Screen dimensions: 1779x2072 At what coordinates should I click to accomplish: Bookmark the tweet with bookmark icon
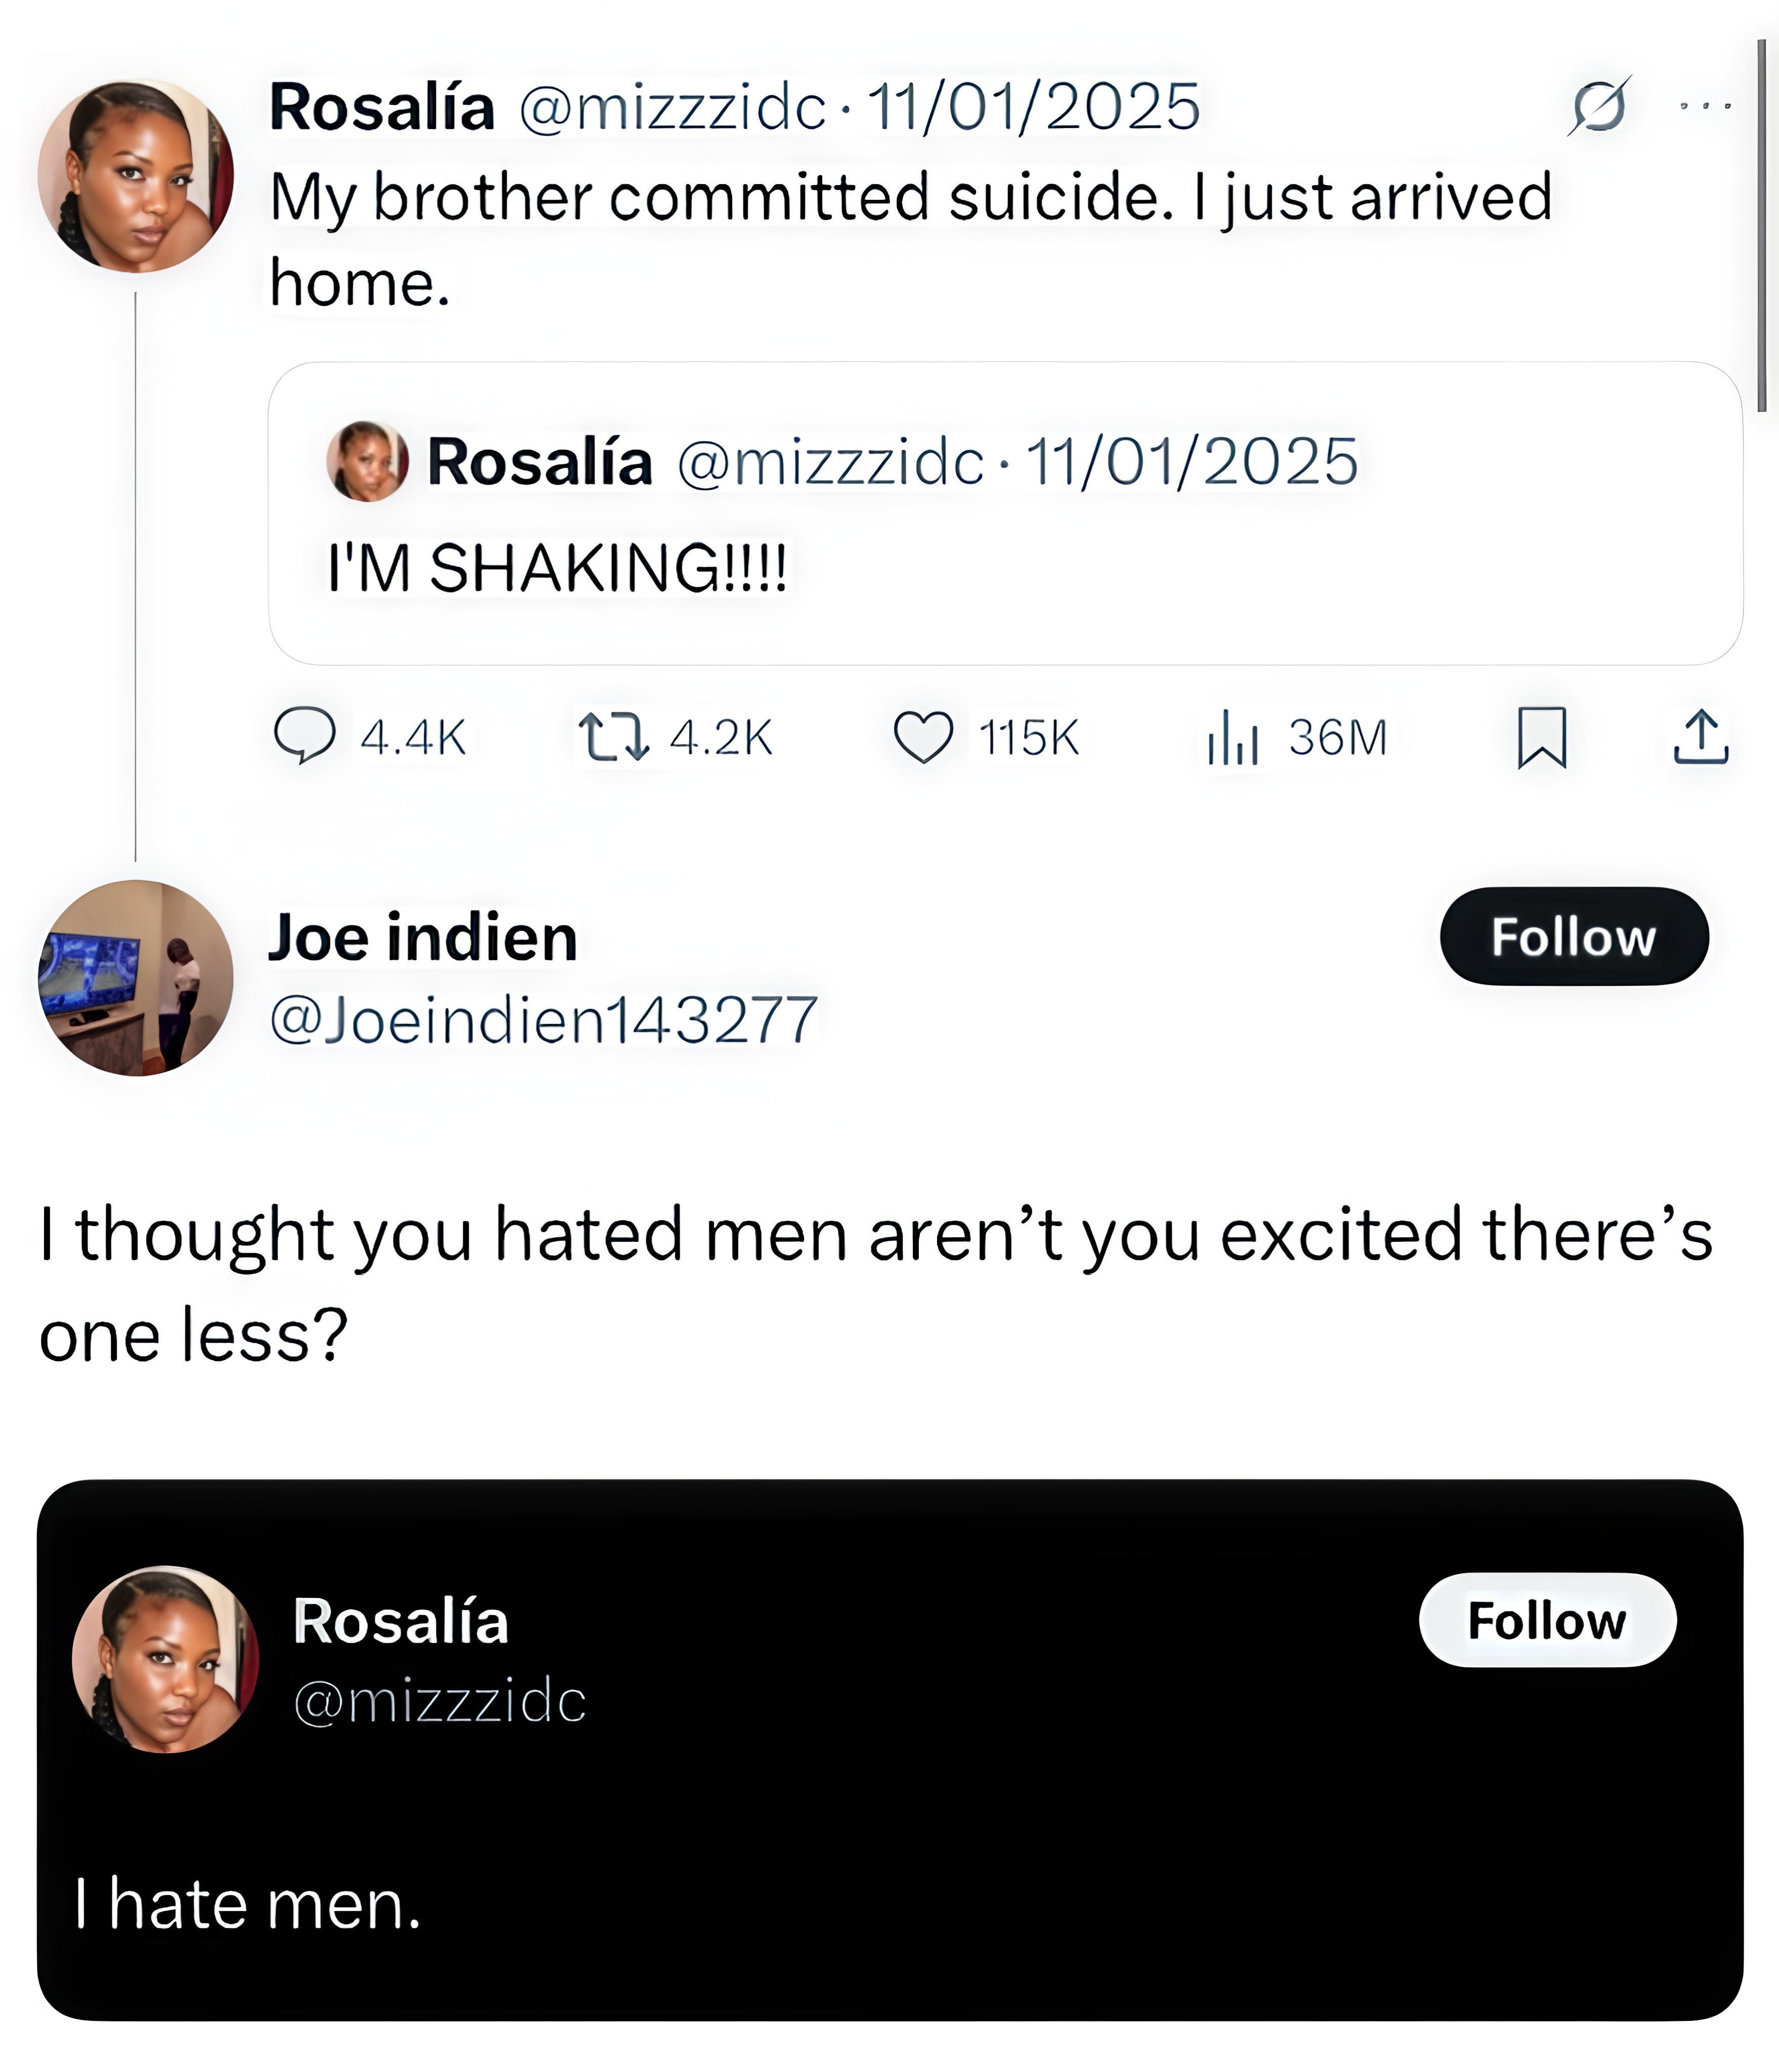[x=1541, y=737]
